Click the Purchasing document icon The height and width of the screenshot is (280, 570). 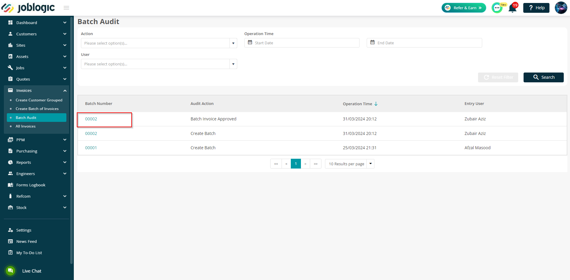click(x=10, y=151)
